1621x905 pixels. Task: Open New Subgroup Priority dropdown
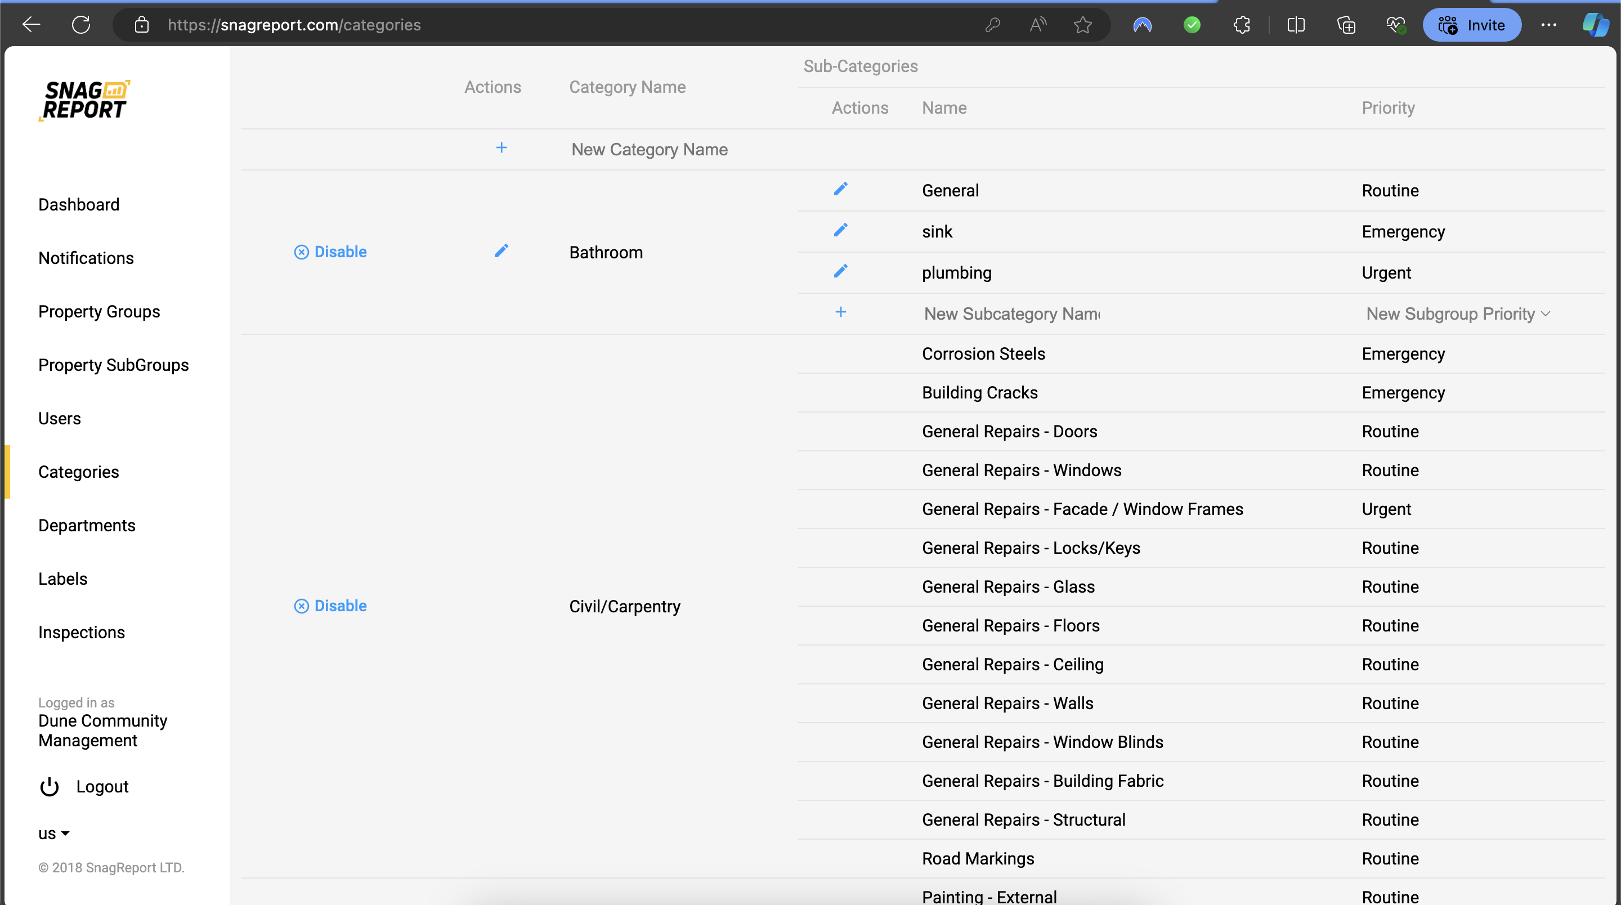[x=1457, y=313]
